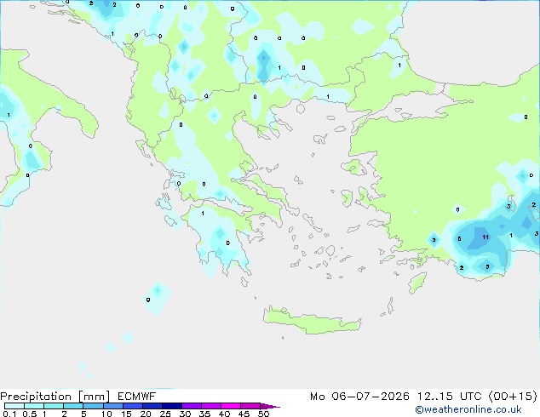
Task: Click the '10' legend scale label
Action: point(106,414)
